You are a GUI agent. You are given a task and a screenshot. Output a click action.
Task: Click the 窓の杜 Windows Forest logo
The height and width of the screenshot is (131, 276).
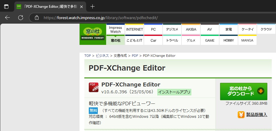tap(93, 34)
